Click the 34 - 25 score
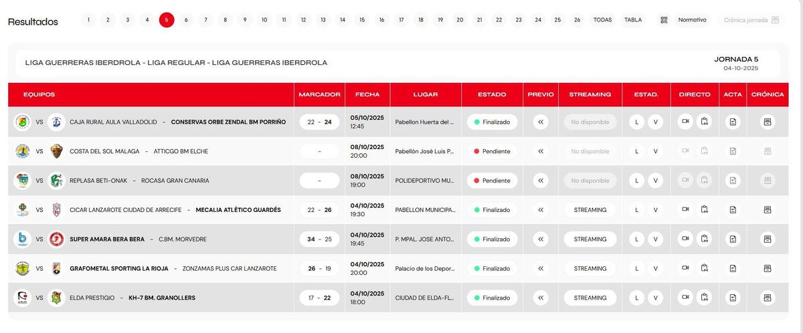 [320, 239]
